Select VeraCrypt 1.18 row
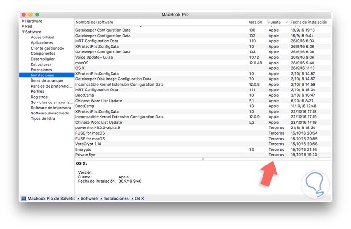 pos(203,144)
